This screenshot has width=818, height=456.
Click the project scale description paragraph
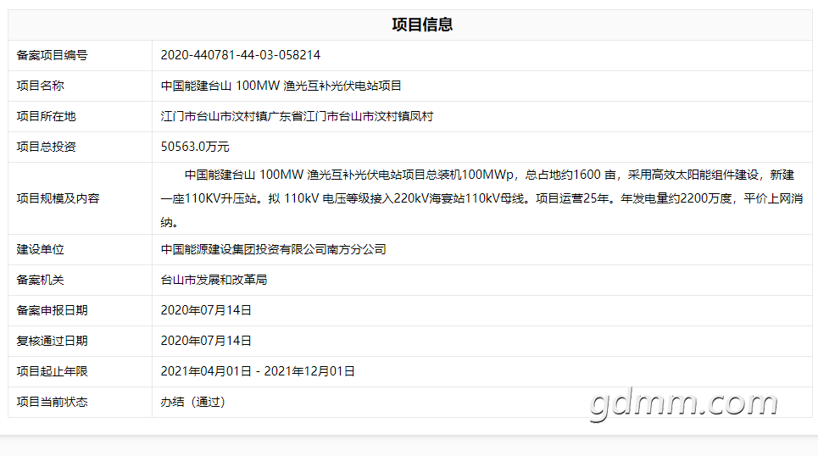[x=481, y=198]
